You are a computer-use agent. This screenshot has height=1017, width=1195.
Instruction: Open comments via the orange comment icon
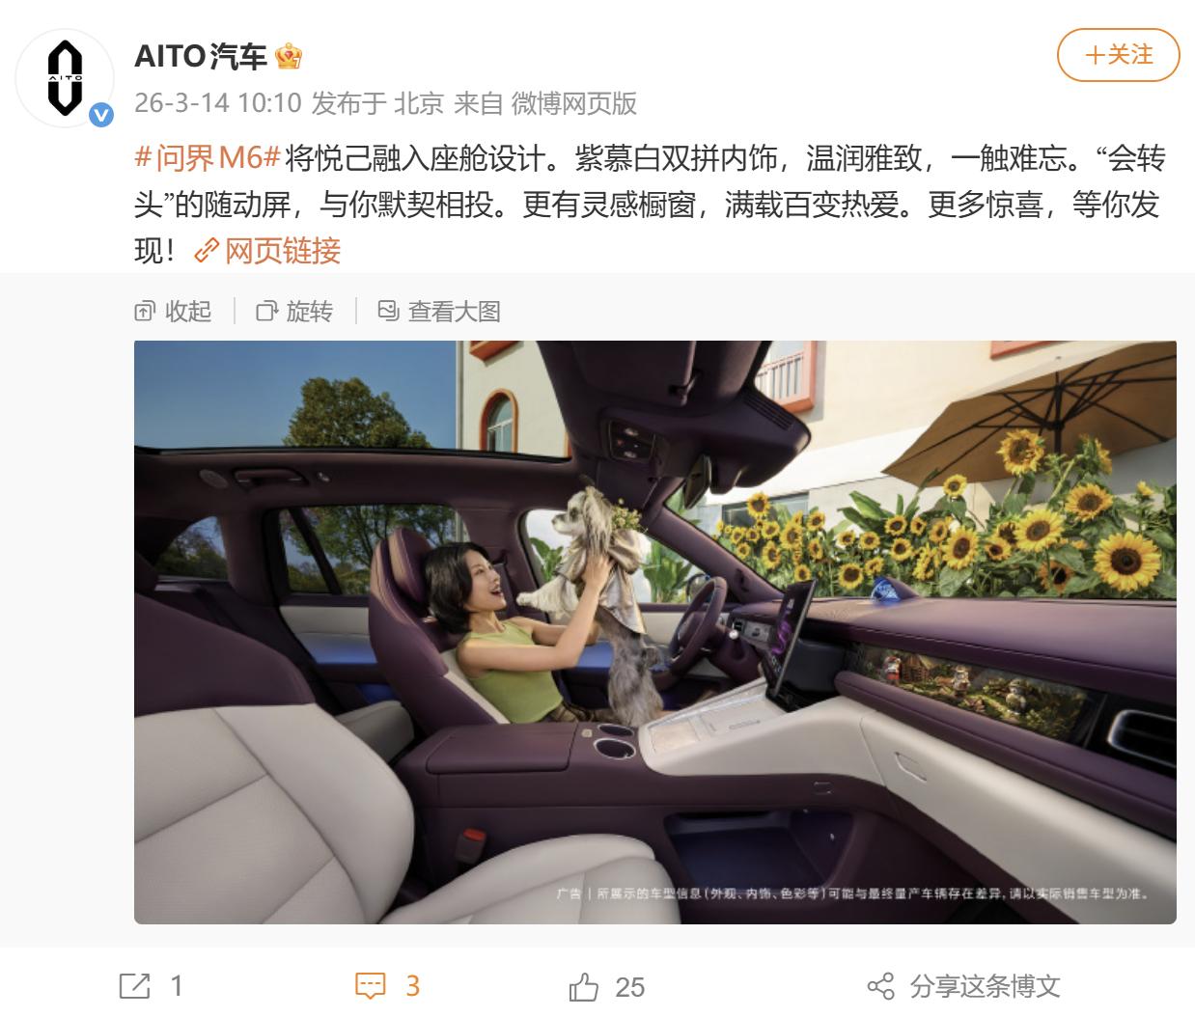coord(371,986)
